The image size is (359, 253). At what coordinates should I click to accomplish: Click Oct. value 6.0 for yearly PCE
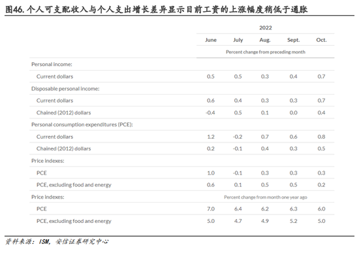321,209
